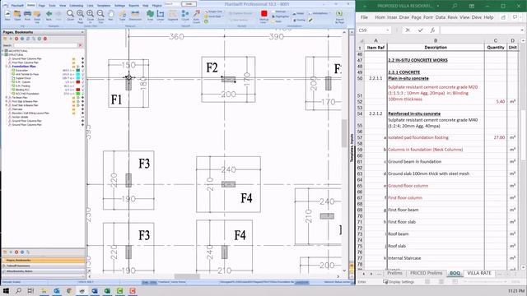This screenshot has height=296, width=527.
Task: Open the Outlook icon on the taskbar
Action: tap(57, 291)
